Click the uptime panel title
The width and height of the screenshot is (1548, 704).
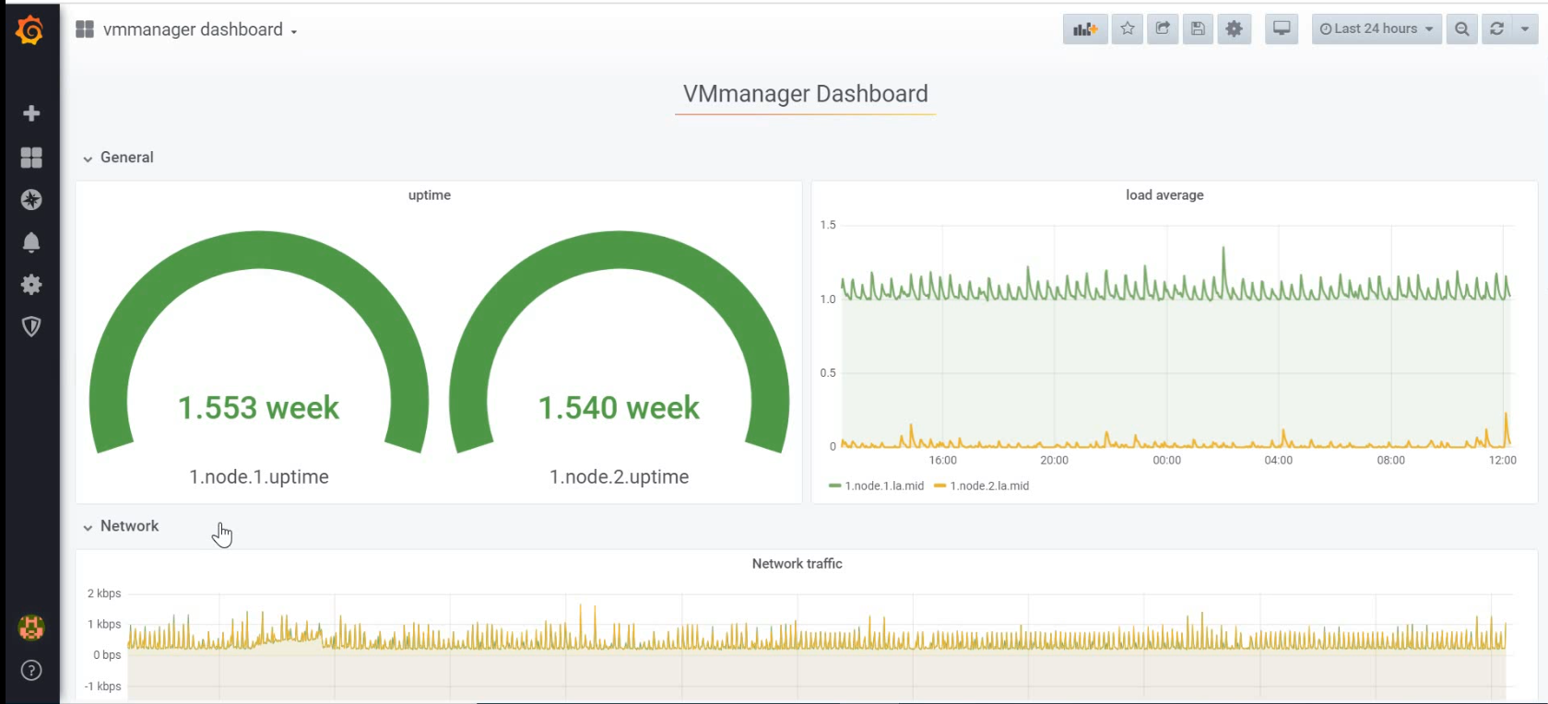[430, 195]
